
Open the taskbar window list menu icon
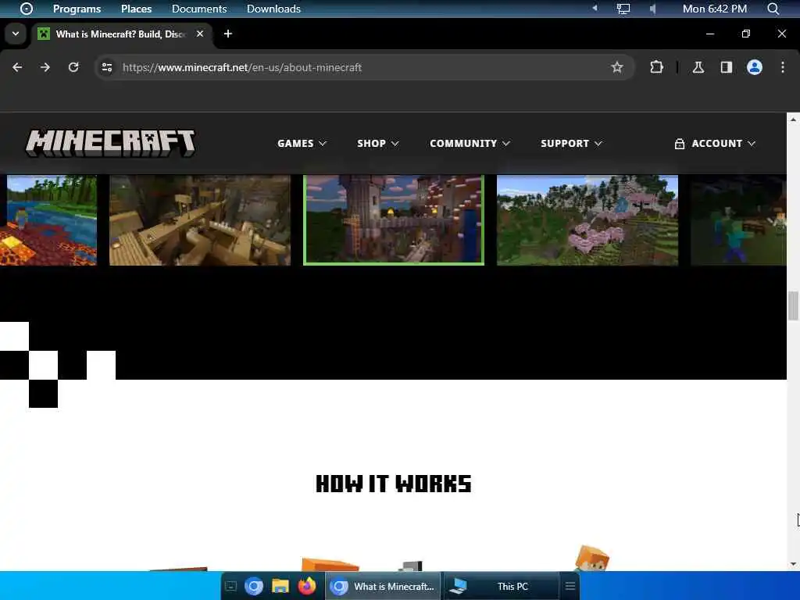[570, 586]
